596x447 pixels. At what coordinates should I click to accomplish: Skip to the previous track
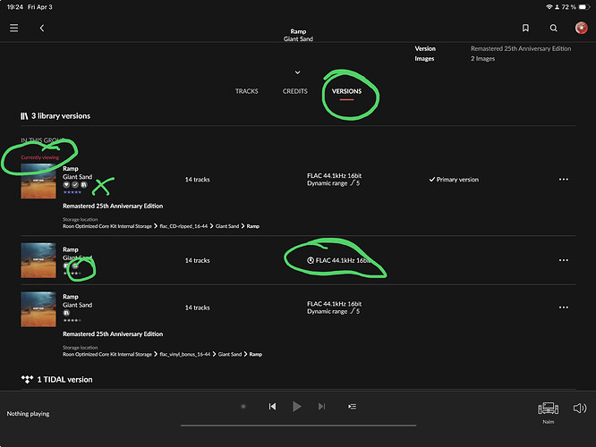[273, 407]
